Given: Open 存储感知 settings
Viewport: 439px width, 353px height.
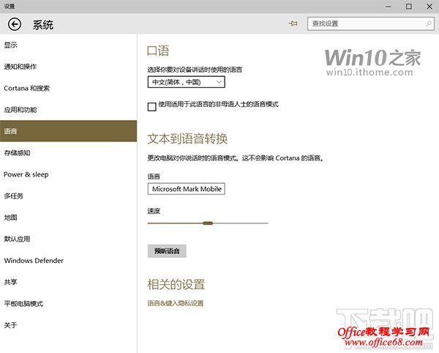Looking at the screenshot, I should point(68,152).
